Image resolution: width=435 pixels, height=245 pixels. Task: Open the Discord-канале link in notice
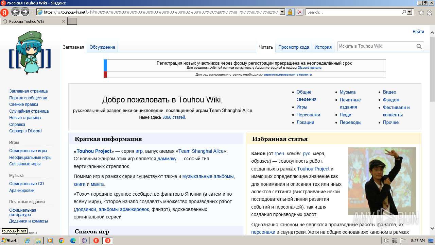pyautogui.click(x=309, y=68)
